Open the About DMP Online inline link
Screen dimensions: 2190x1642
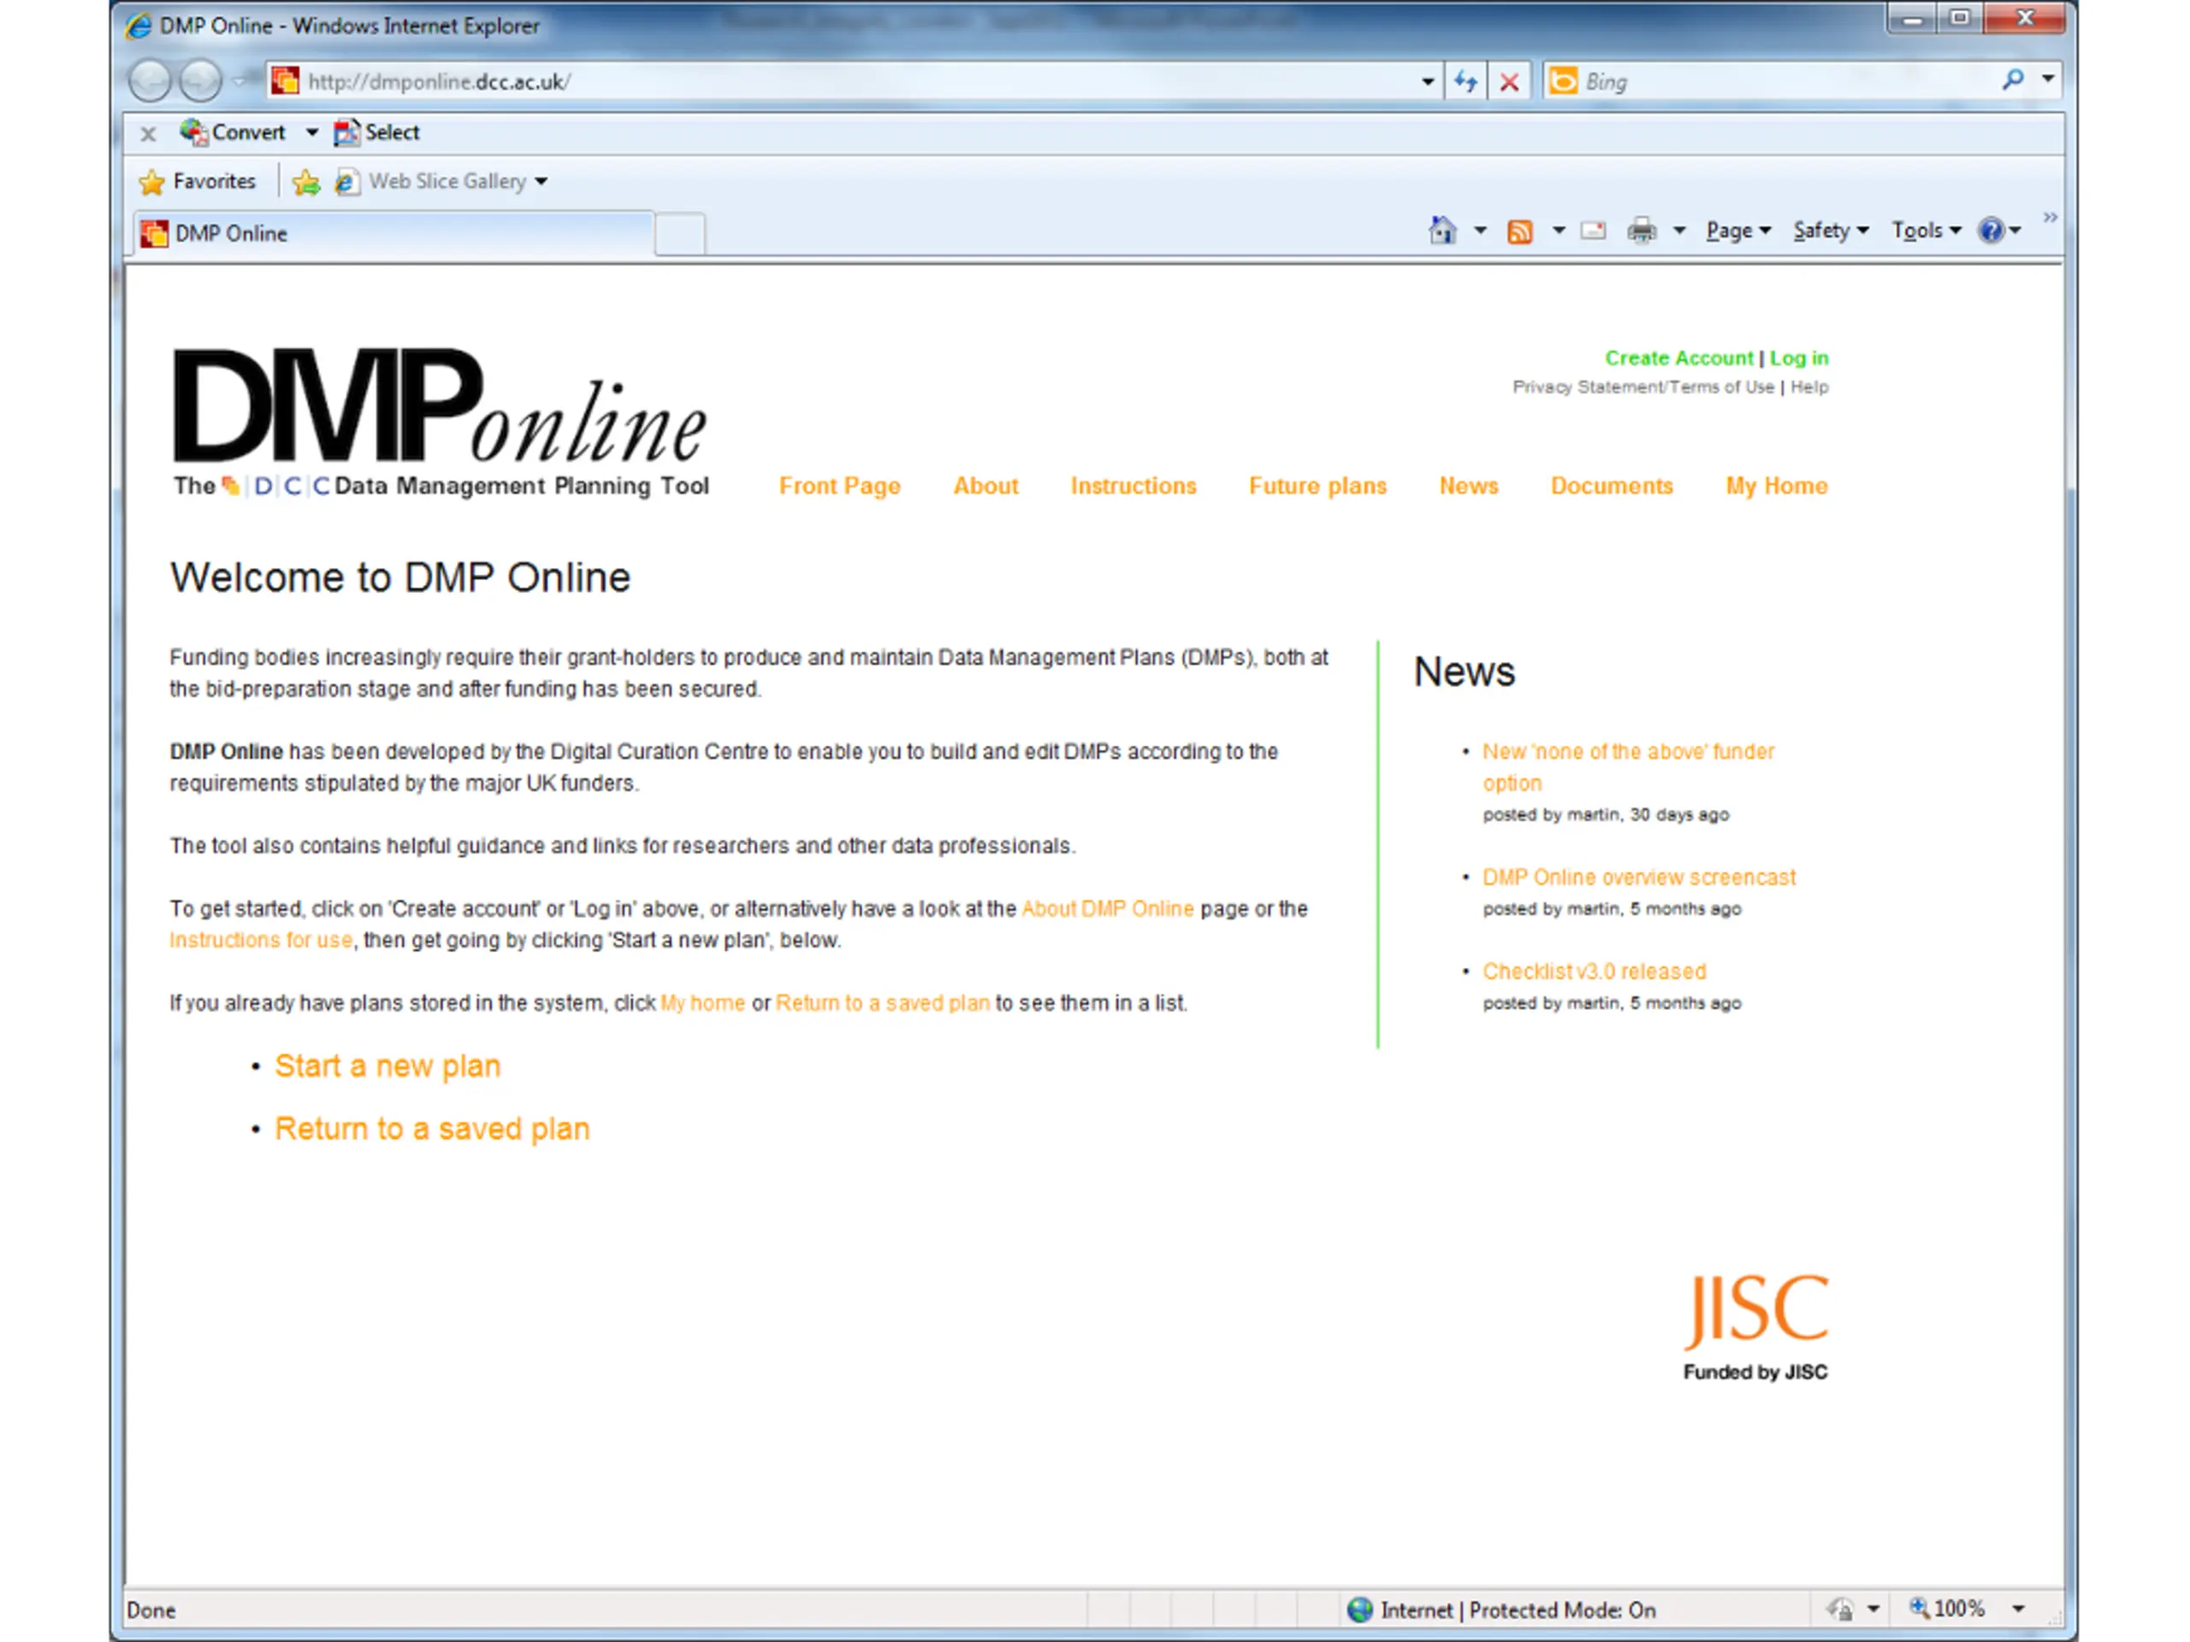click(x=1108, y=908)
